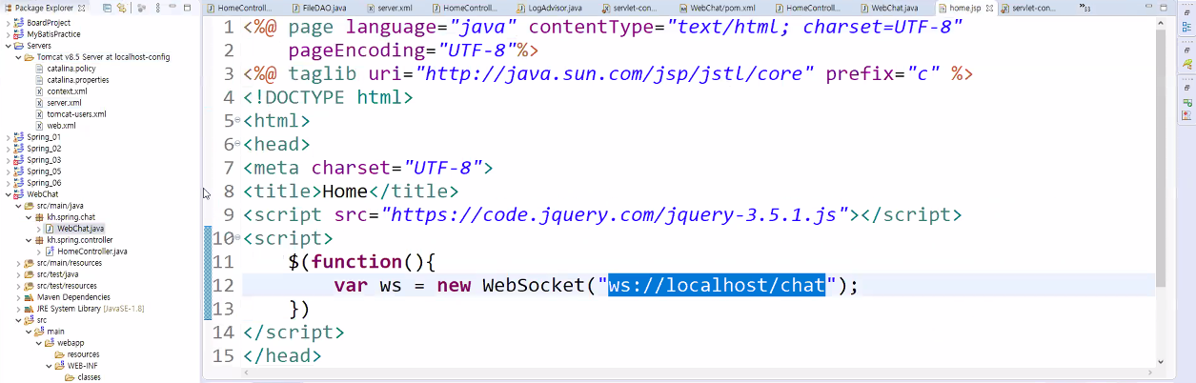Select server.xml in Package Explorer tree

(57, 103)
